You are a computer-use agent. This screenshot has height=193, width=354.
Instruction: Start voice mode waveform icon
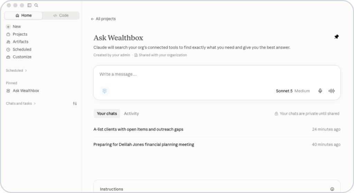tap(332, 91)
